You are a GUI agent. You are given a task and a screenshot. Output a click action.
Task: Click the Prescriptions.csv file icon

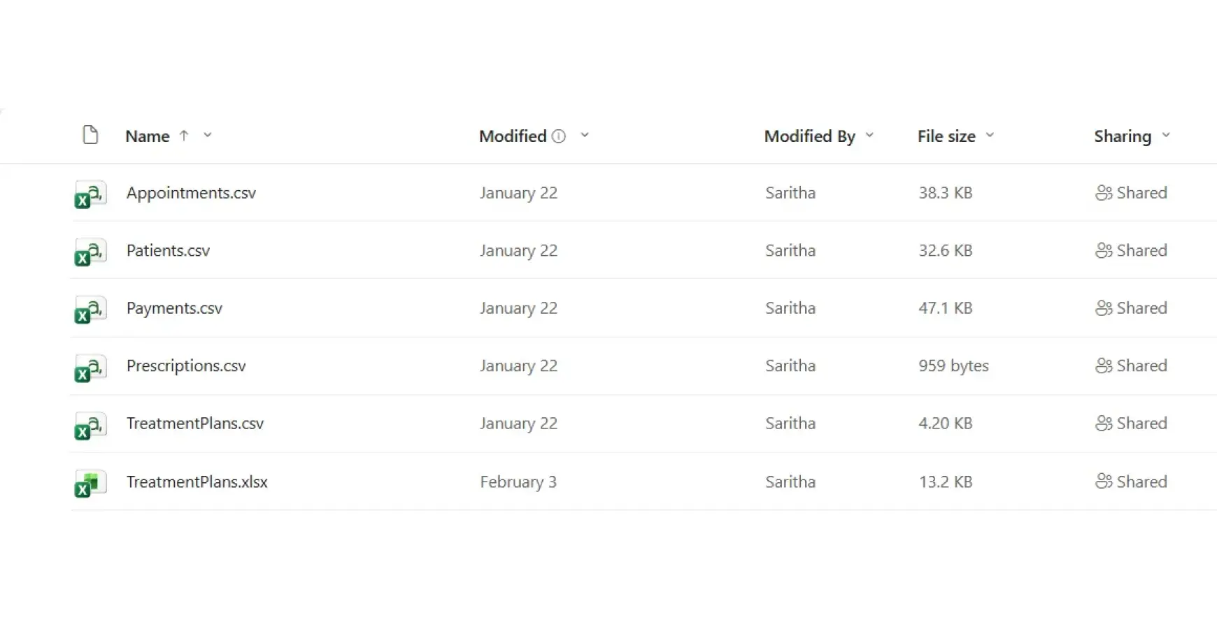90,367
